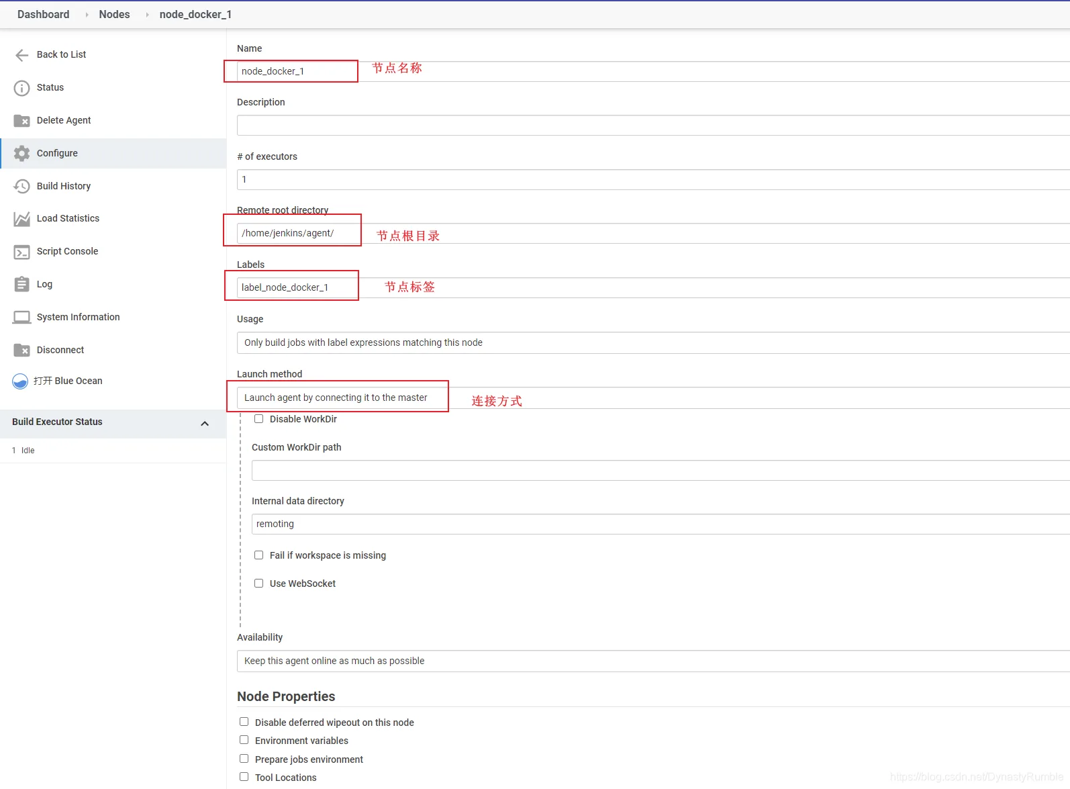Click the Log clipboard icon
The image size is (1070, 789).
(x=21, y=284)
